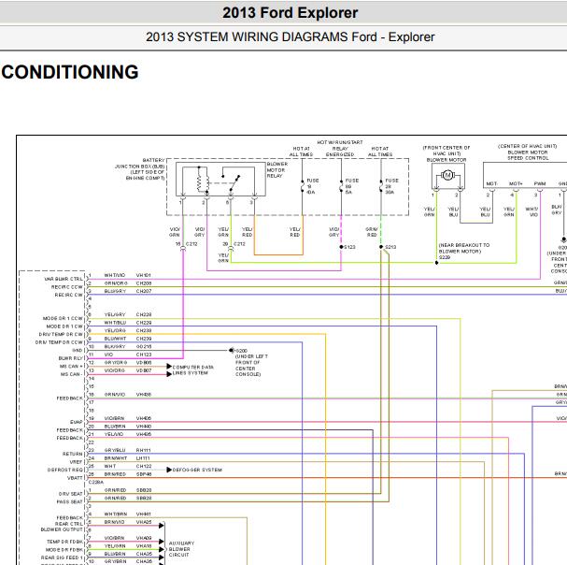This screenshot has width=567, height=565.
Task: Select the 'MODE DR FDBK' pin label
Action: 64,549
